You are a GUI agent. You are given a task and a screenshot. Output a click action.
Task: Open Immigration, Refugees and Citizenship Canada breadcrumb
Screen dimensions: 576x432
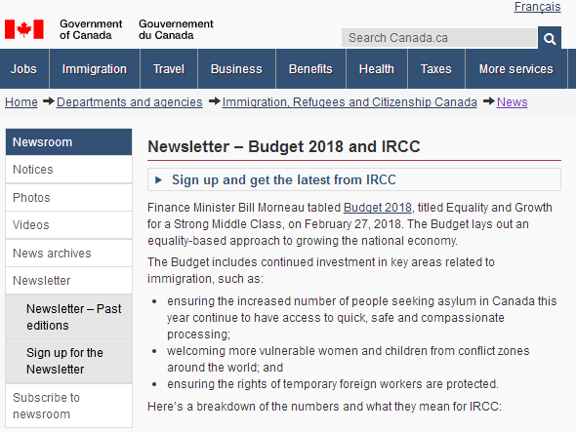[350, 102]
